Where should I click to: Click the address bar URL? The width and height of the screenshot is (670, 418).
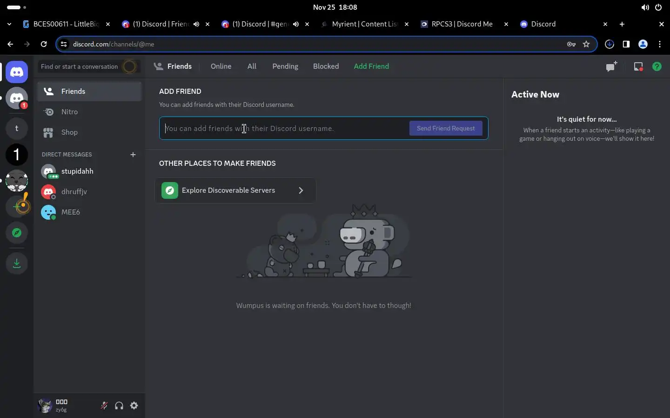coord(114,44)
